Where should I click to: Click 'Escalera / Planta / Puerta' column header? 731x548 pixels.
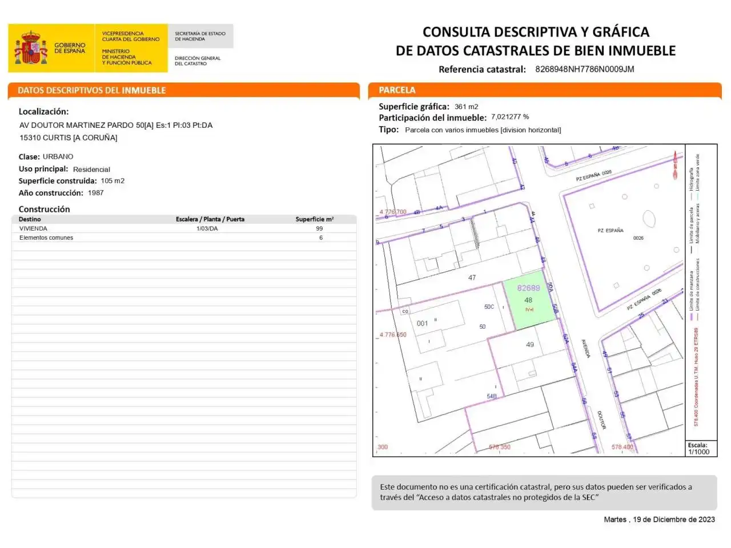pos(210,219)
